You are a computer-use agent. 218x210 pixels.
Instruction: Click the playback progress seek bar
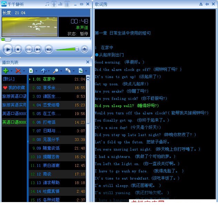pyautogui.click(x=46, y=40)
